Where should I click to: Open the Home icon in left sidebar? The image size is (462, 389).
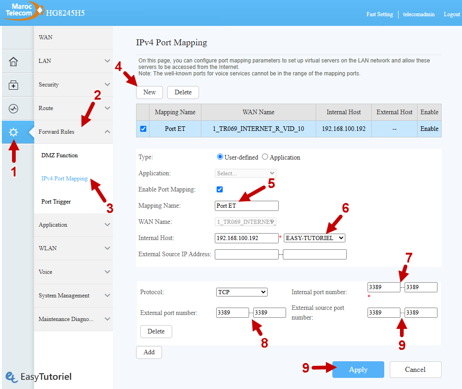(13, 62)
